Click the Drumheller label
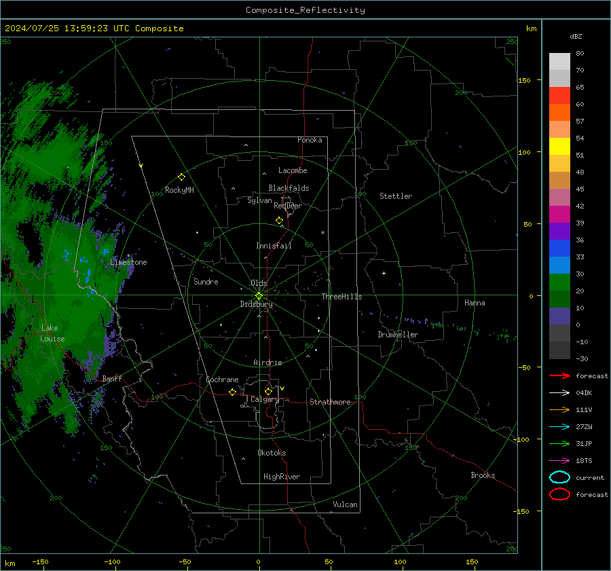The image size is (611, 571). pyautogui.click(x=398, y=335)
